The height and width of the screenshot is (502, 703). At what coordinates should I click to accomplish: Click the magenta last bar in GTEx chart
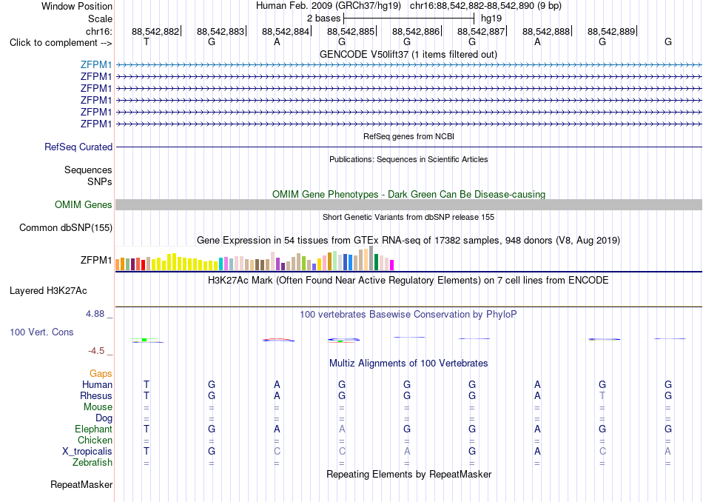point(392,265)
